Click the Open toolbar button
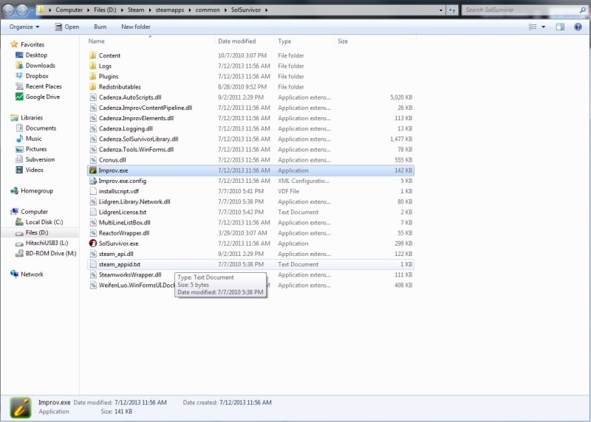 point(66,27)
